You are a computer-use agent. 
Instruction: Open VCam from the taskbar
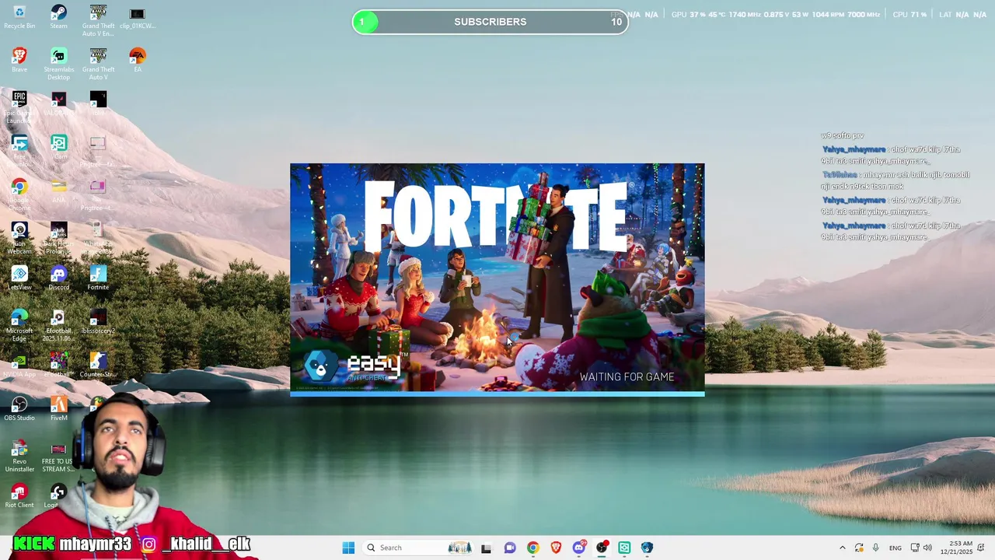click(x=624, y=548)
